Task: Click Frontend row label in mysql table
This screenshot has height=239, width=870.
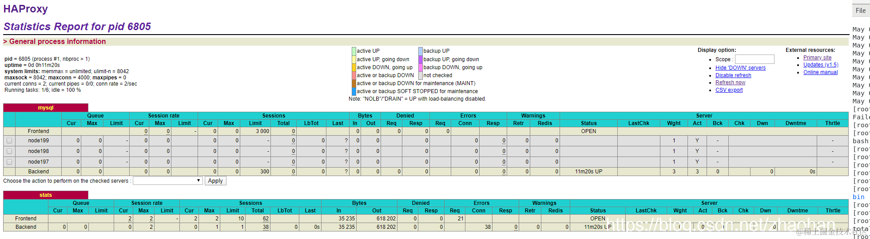Action: tap(39, 131)
